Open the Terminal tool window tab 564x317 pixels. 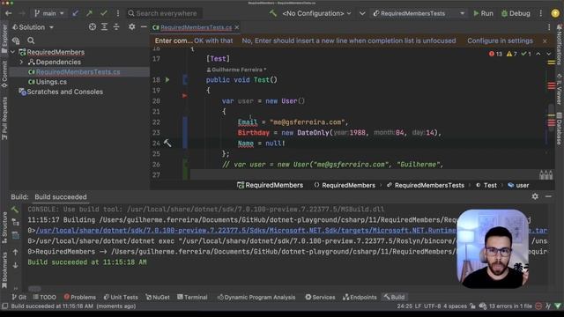click(192, 298)
